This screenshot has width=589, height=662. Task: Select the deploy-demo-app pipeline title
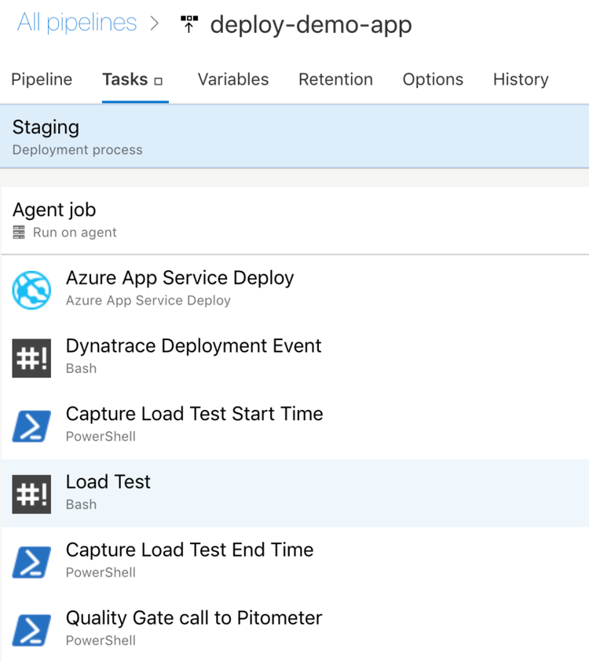click(309, 24)
